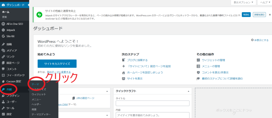Click the graduation cap icon beside 最初のステップ

[x=198, y=79]
